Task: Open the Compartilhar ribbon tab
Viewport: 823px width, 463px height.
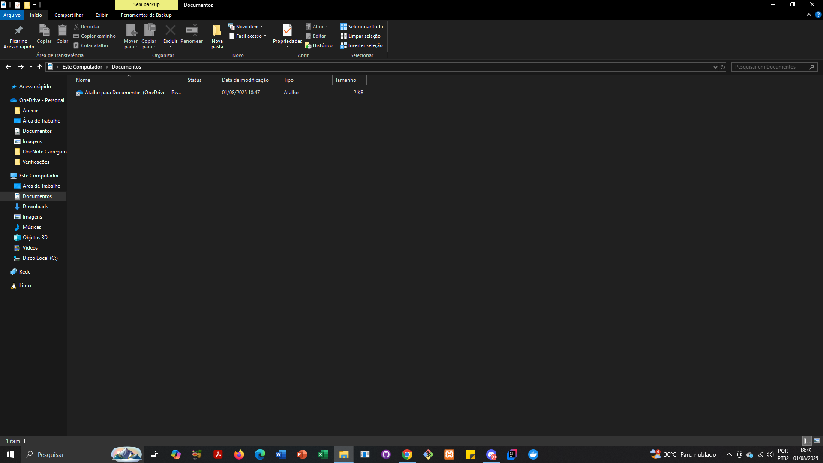Action: point(69,15)
